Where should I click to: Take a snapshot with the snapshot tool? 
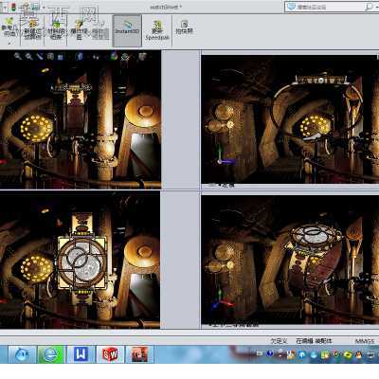click(184, 27)
